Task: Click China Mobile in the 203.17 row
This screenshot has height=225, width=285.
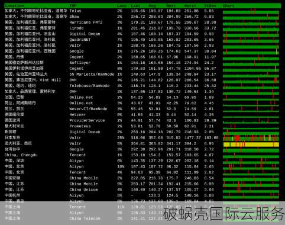Action: tap(83, 184)
